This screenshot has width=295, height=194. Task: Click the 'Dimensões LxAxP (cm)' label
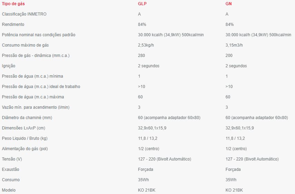23,128
